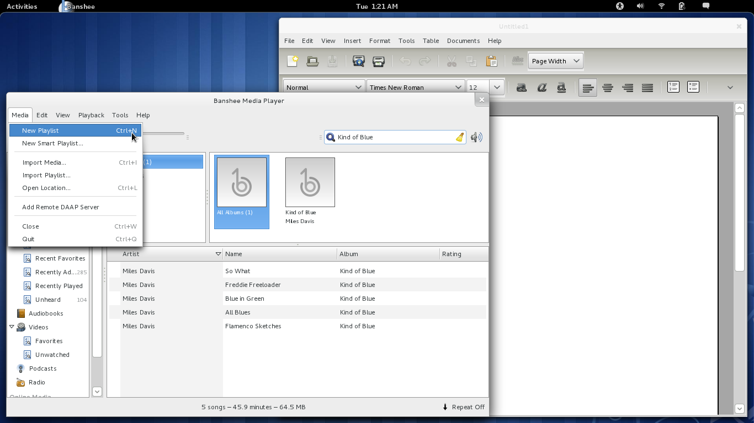754x423 pixels.
Task: Select Add Remote DAAP Server
Action: click(x=75, y=207)
